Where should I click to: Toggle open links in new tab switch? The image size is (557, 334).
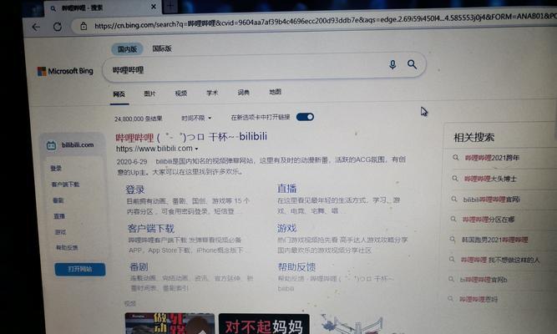point(305,117)
